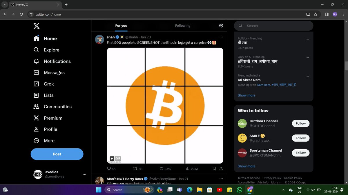The width and height of the screenshot is (348, 195).
Task: Open Outdoor Channel profile avatar
Action: point(242,123)
